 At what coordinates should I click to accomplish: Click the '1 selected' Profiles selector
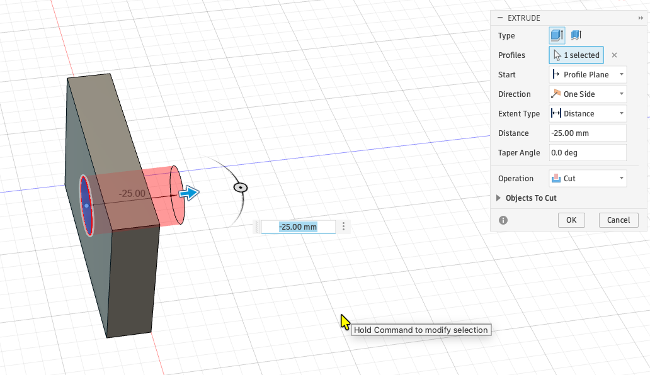[x=576, y=55]
